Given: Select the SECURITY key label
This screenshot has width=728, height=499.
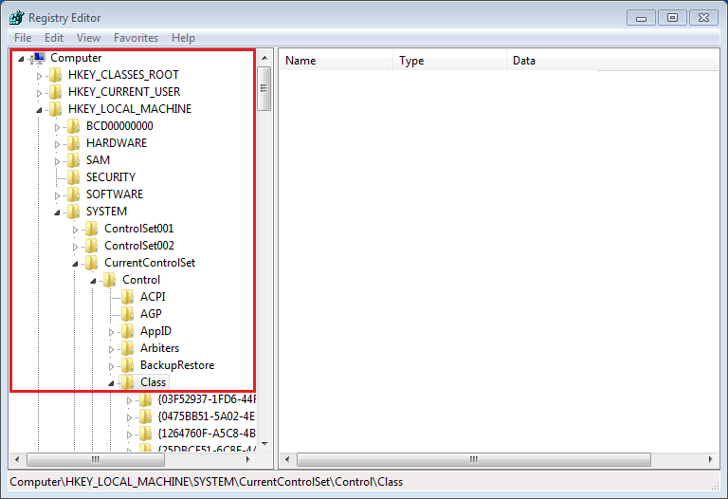Looking at the screenshot, I should [x=111, y=177].
